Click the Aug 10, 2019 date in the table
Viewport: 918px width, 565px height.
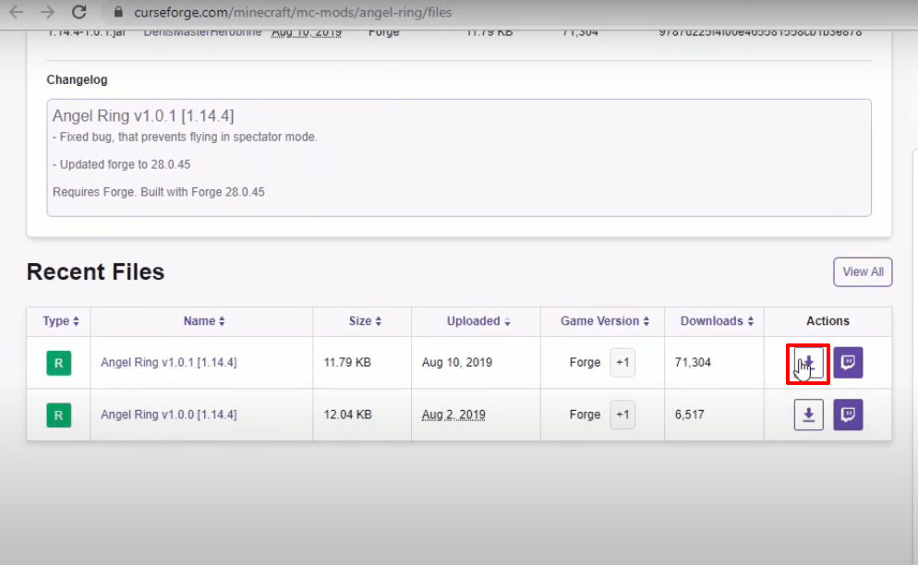pos(456,363)
